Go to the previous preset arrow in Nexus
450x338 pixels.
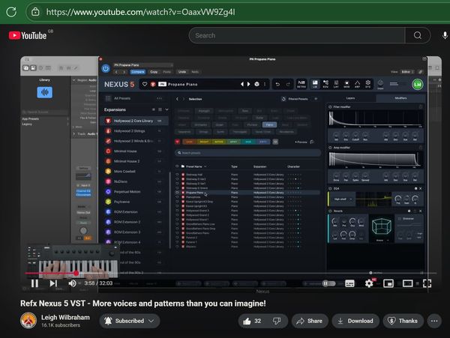point(242,84)
